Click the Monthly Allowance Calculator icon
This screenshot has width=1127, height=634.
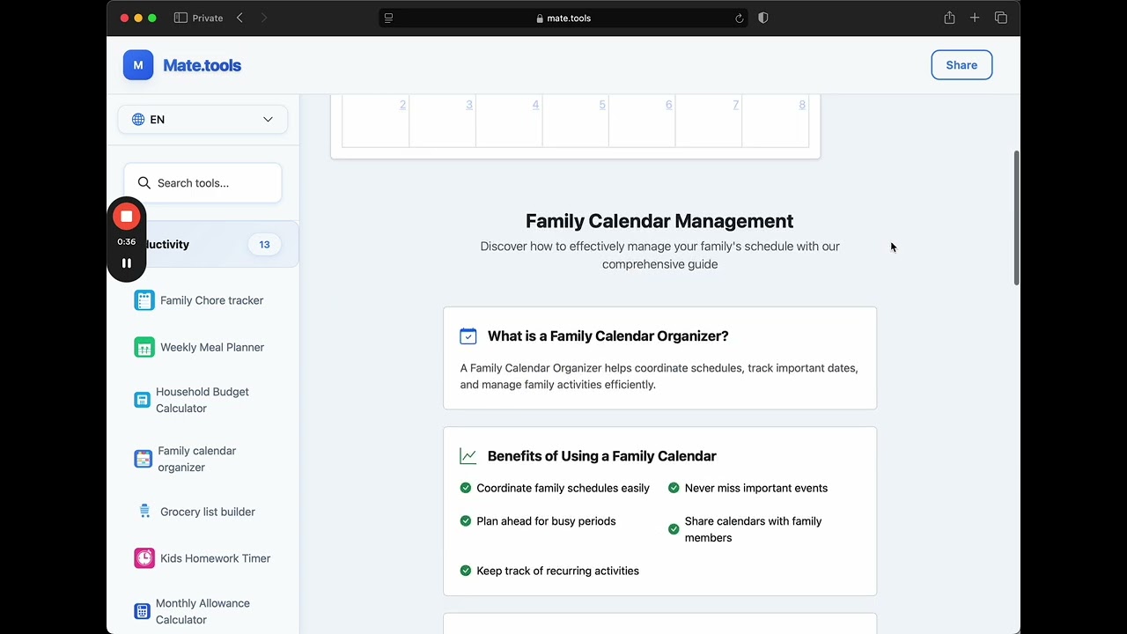[x=142, y=611]
